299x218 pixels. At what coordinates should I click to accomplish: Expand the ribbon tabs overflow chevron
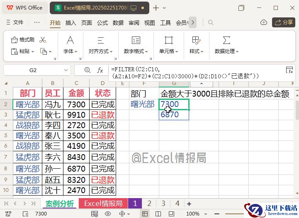pyautogui.click(x=193, y=22)
